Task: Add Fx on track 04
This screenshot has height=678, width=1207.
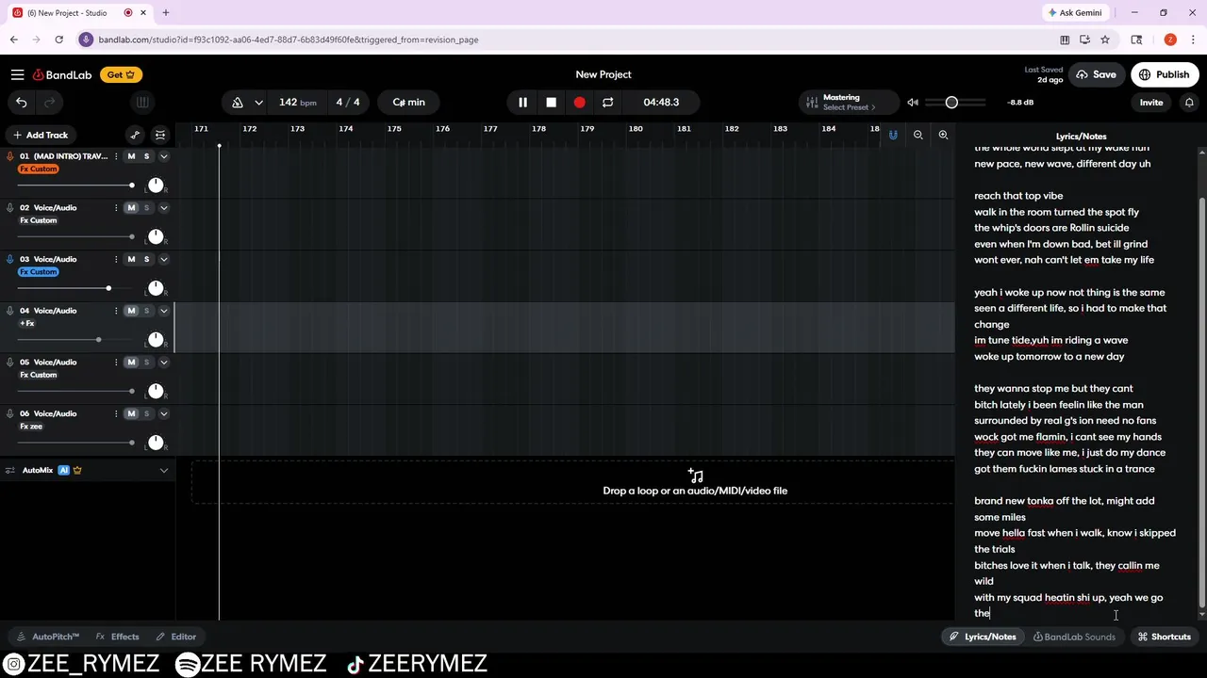Action: (x=27, y=323)
